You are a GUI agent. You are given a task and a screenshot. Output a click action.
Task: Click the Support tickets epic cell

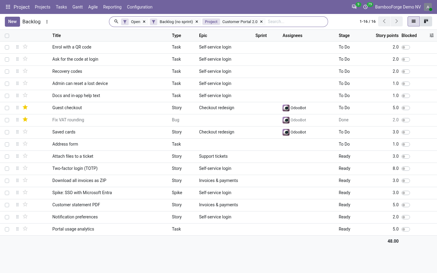point(213,156)
